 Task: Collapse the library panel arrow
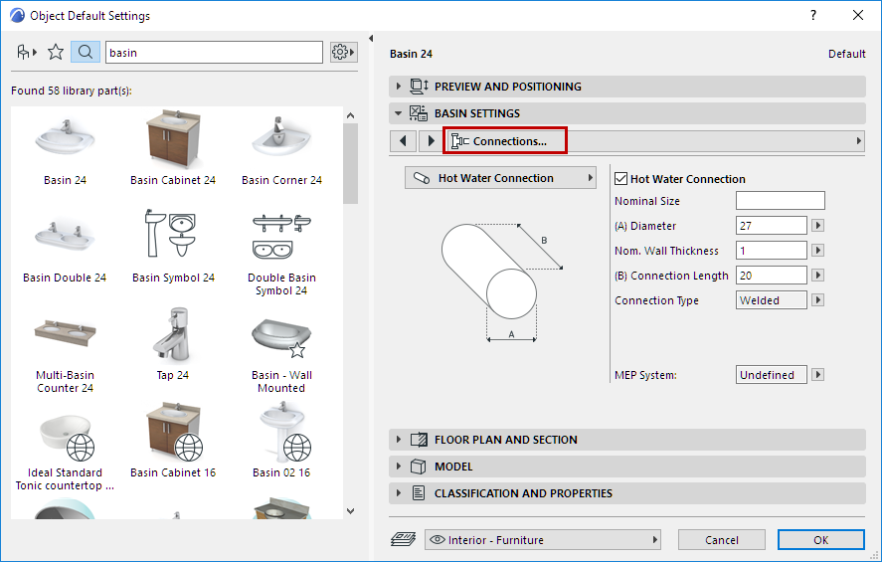371,38
